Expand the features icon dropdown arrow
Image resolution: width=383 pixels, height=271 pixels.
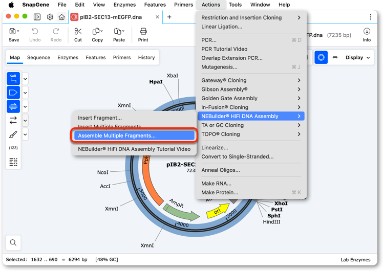(x=25, y=93)
